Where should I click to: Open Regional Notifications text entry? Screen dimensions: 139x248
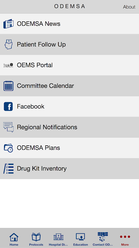pyautogui.click(x=47, y=127)
